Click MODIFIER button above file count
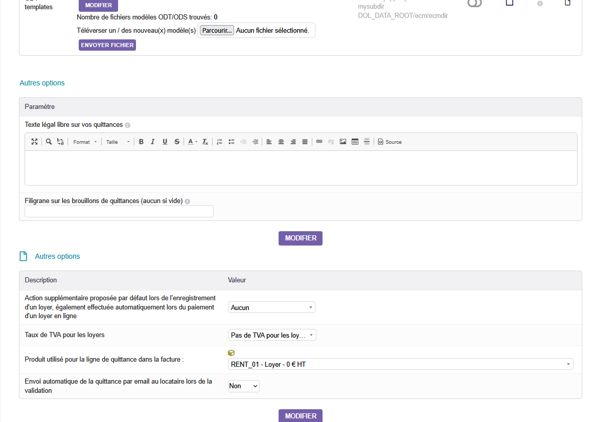Viewport: 595px width, 422px height. pos(98,5)
